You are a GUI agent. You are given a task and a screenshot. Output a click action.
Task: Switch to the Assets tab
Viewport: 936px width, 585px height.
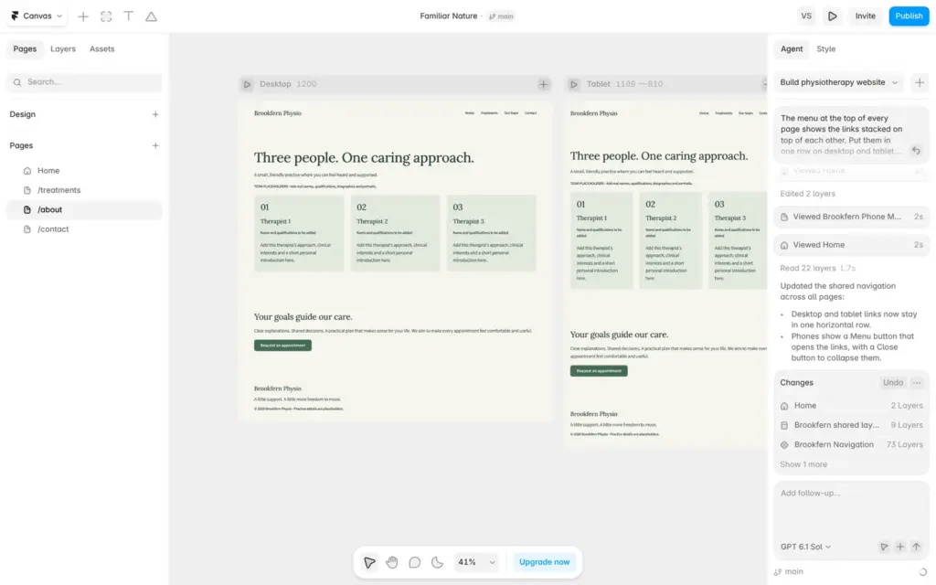pyautogui.click(x=102, y=49)
